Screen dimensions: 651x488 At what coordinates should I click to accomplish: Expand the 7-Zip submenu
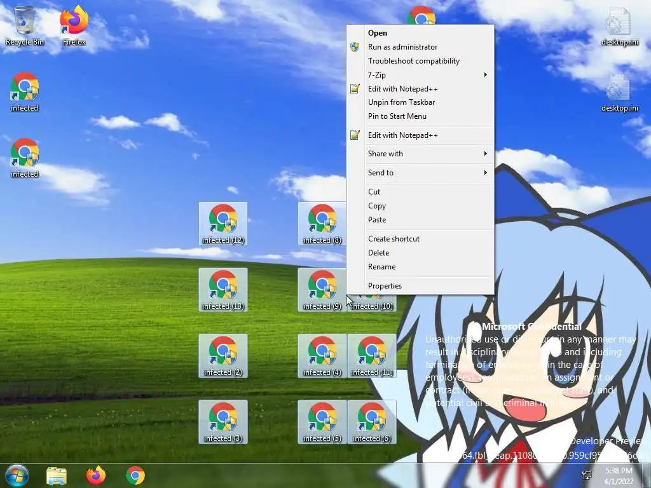(x=420, y=75)
